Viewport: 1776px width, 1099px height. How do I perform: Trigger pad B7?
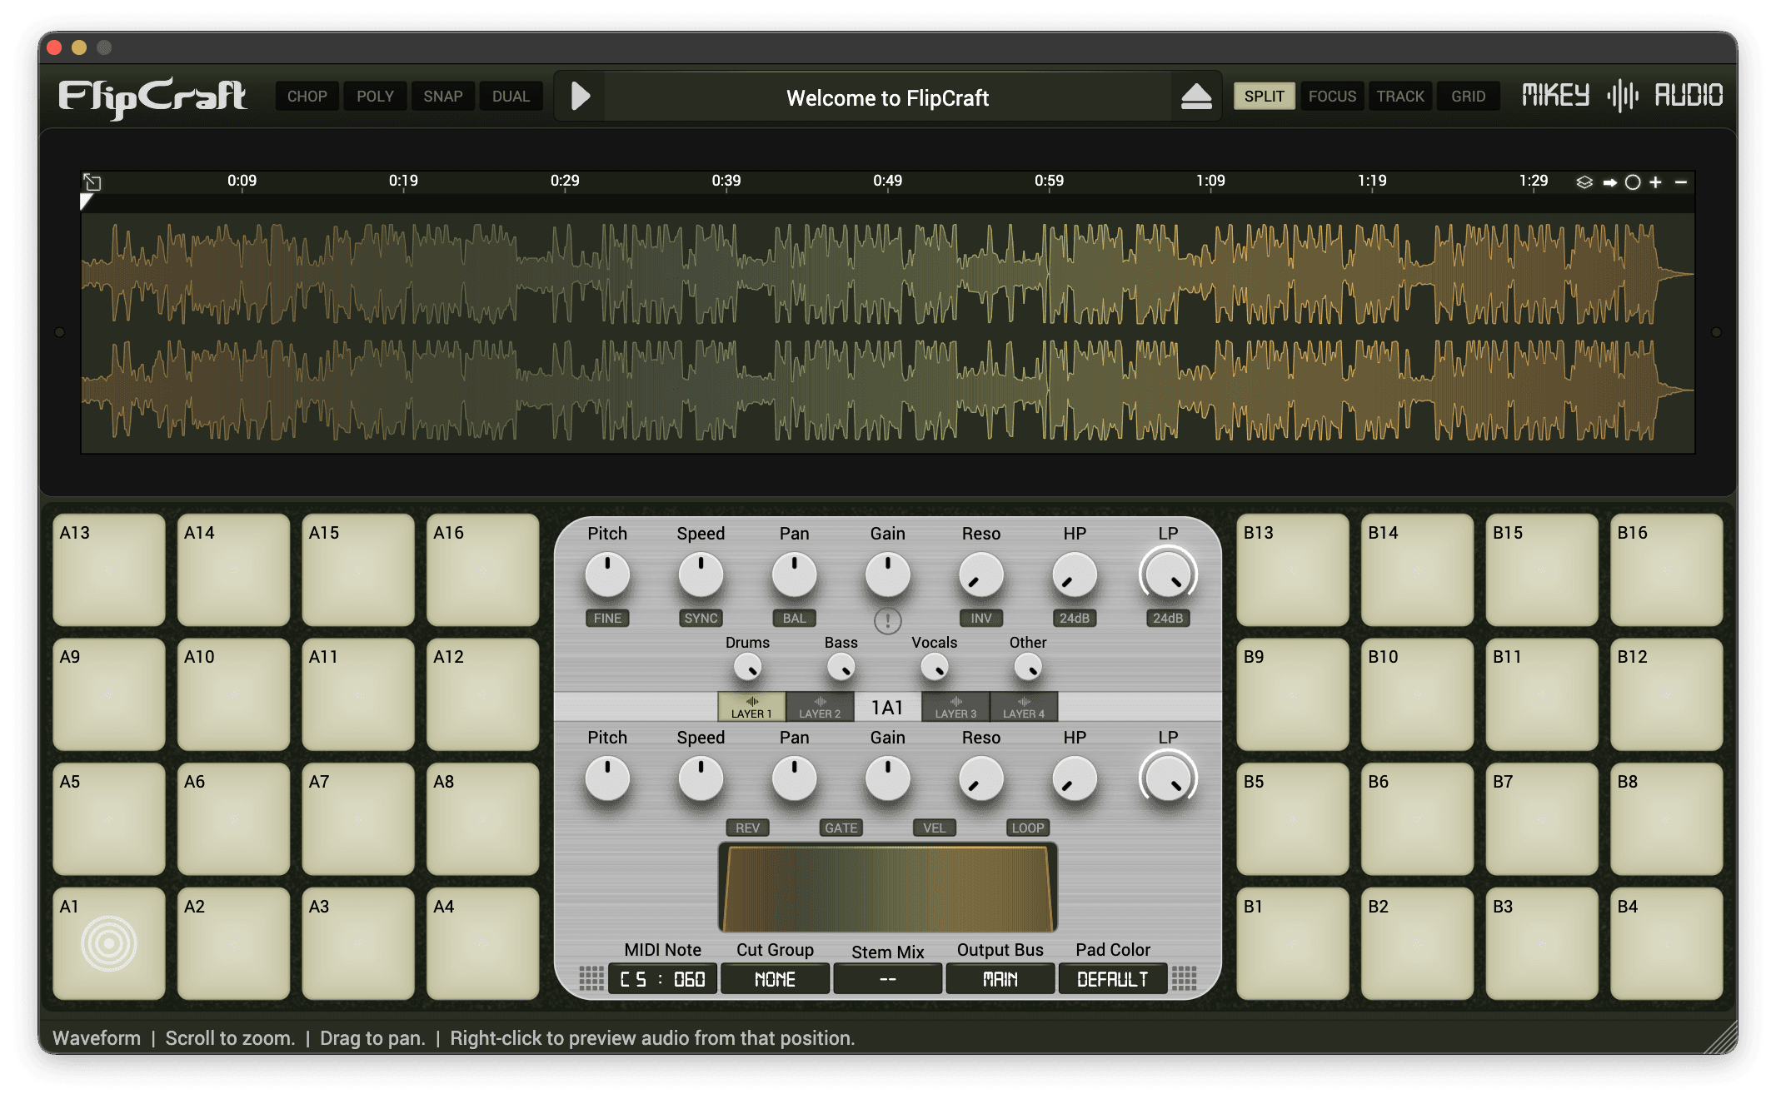click(x=1541, y=818)
